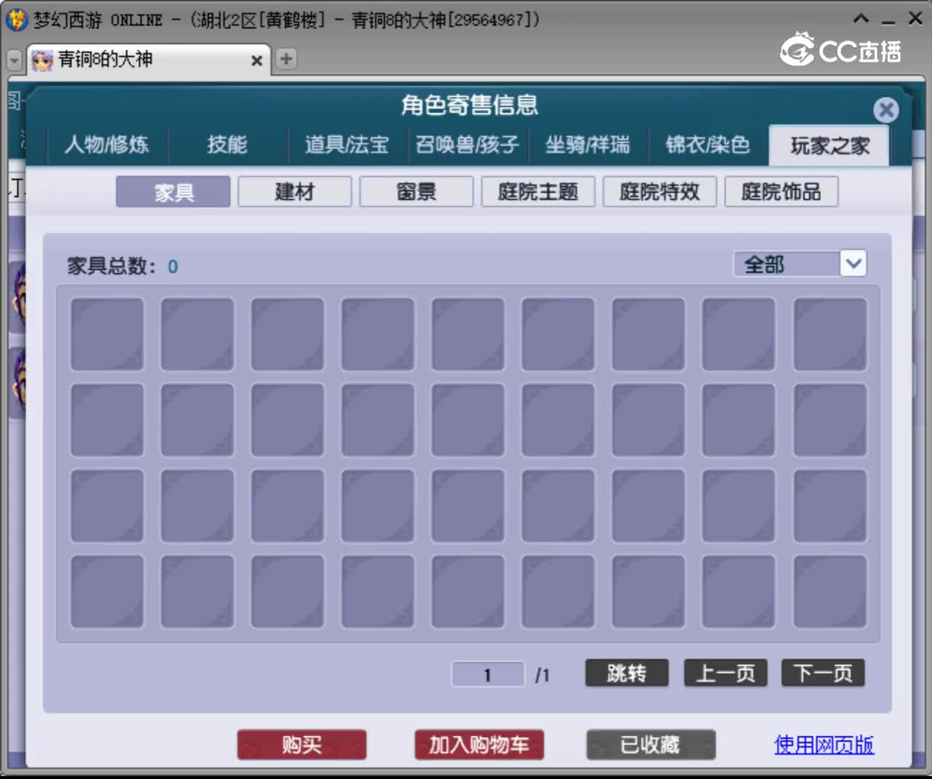Open the tab list dropdown arrow
Viewport: 932px width, 779px height.
tap(14, 60)
